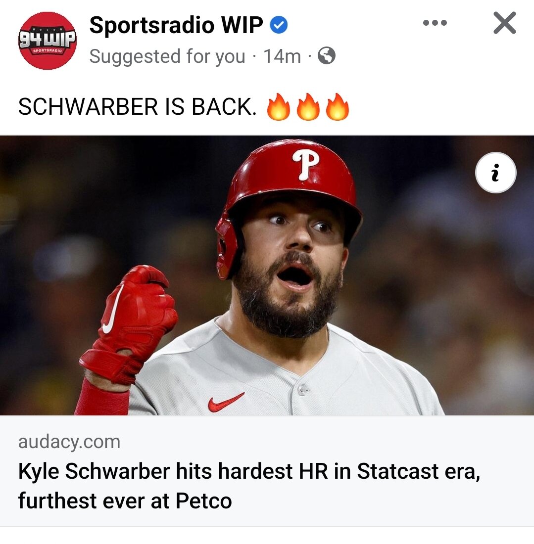This screenshot has width=534, height=544.
Task: Tap the globe public audience icon
Action: tap(327, 56)
